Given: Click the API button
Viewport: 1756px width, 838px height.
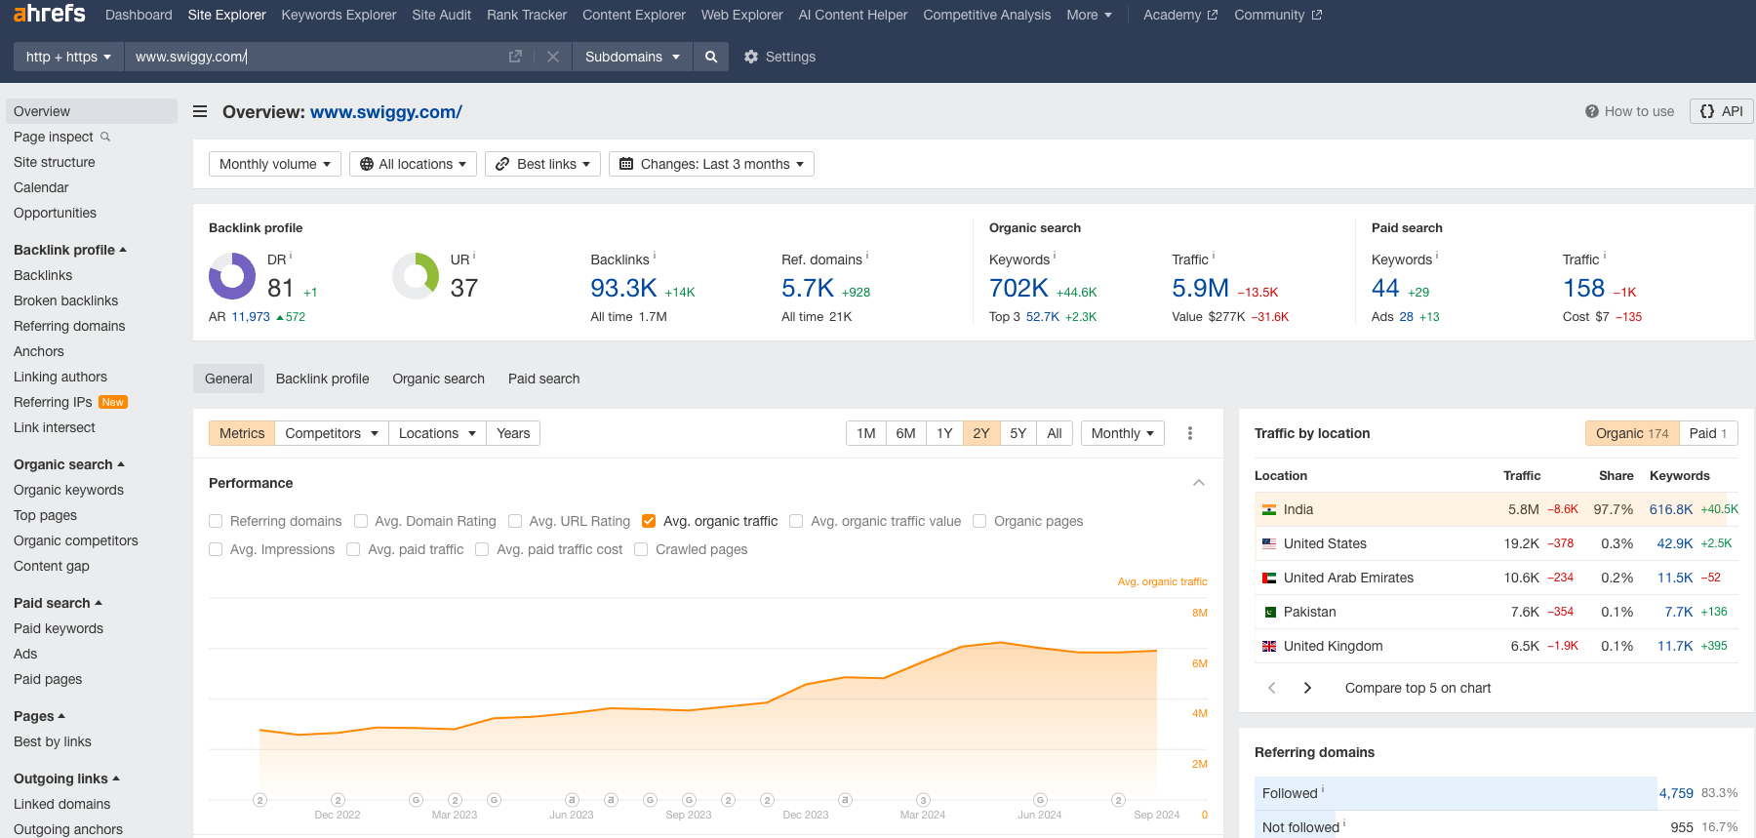Looking at the screenshot, I should 1721,111.
